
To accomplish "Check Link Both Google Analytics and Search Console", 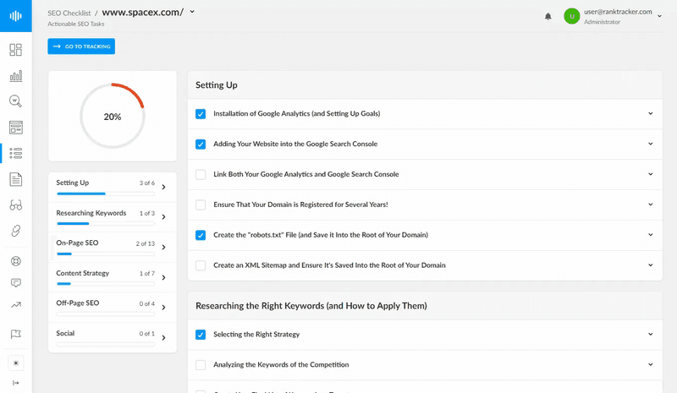I will pos(201,174).
